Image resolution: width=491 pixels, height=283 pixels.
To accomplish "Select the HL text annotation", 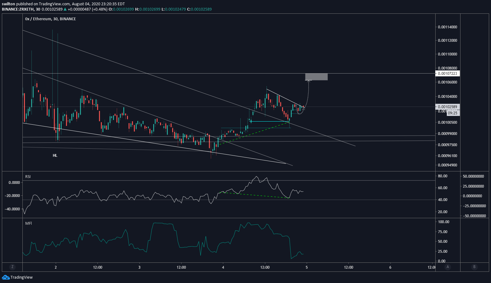I will (x=55, y=156).
